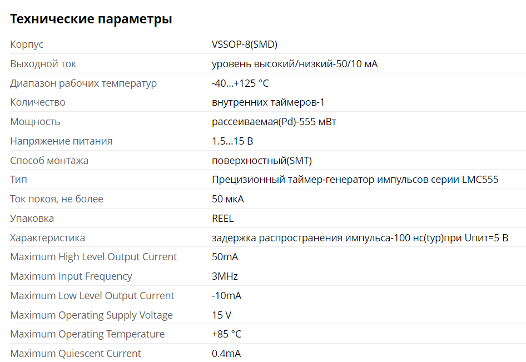Click the 3MHz frequency value
526x362 pixels.
click(225, 276)
